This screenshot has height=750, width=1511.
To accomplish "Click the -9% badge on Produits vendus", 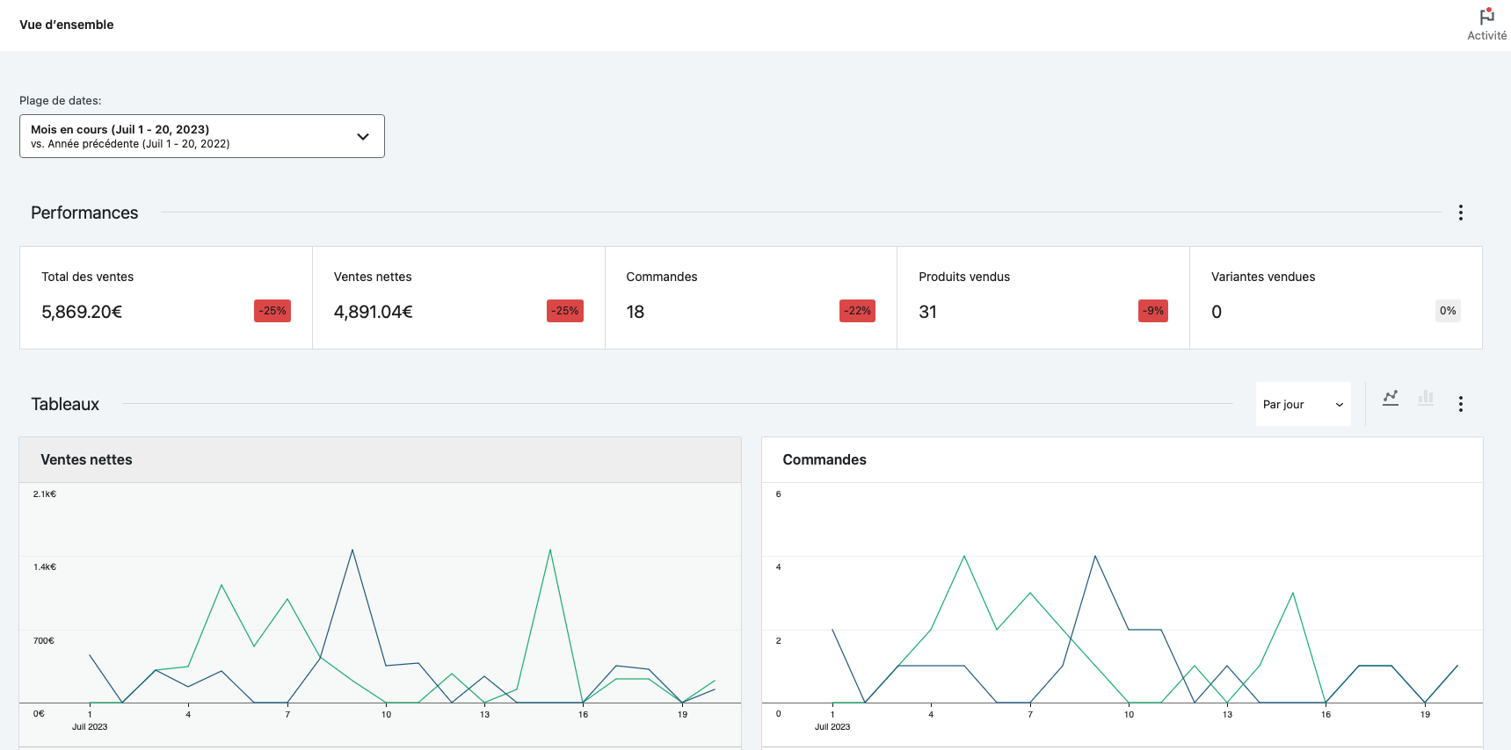I will (1153, 311).
